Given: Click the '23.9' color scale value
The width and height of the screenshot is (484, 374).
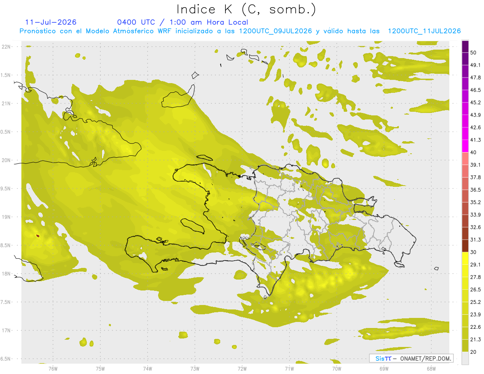Looking at the screenshot, I should 476,315.
